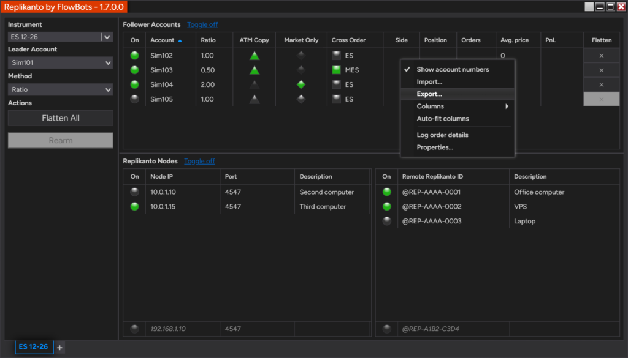
Task: Toggle ATM Copy triangle for Sim102
Action: (255, 56)
